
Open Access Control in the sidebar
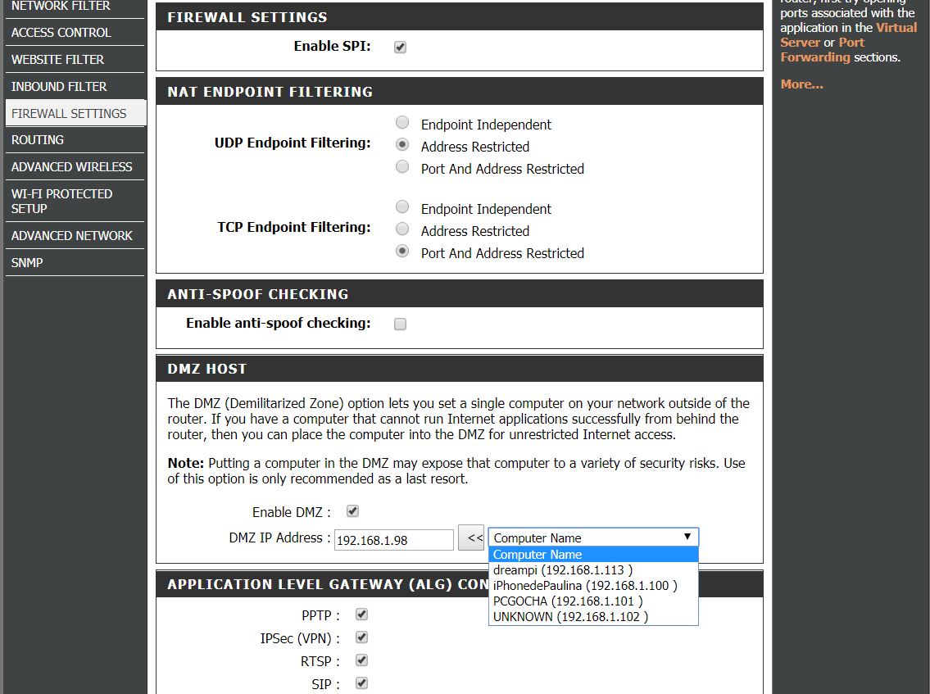[61, 33]
